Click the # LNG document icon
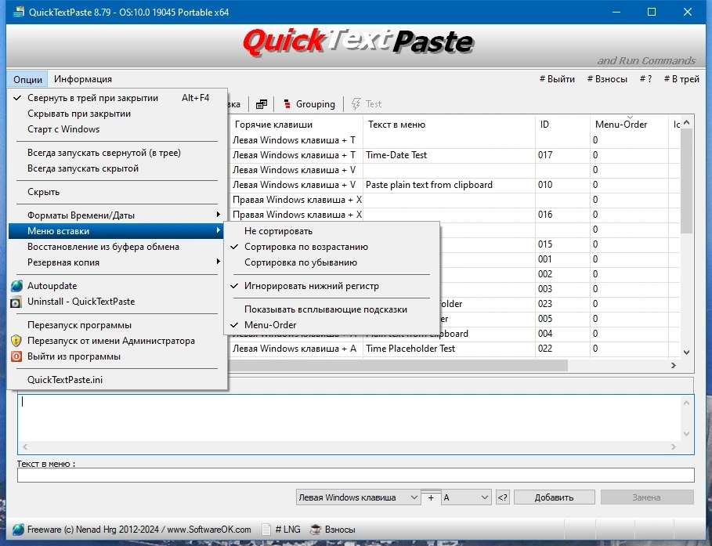This screenshot has width=712, height=546. (266, 530)
